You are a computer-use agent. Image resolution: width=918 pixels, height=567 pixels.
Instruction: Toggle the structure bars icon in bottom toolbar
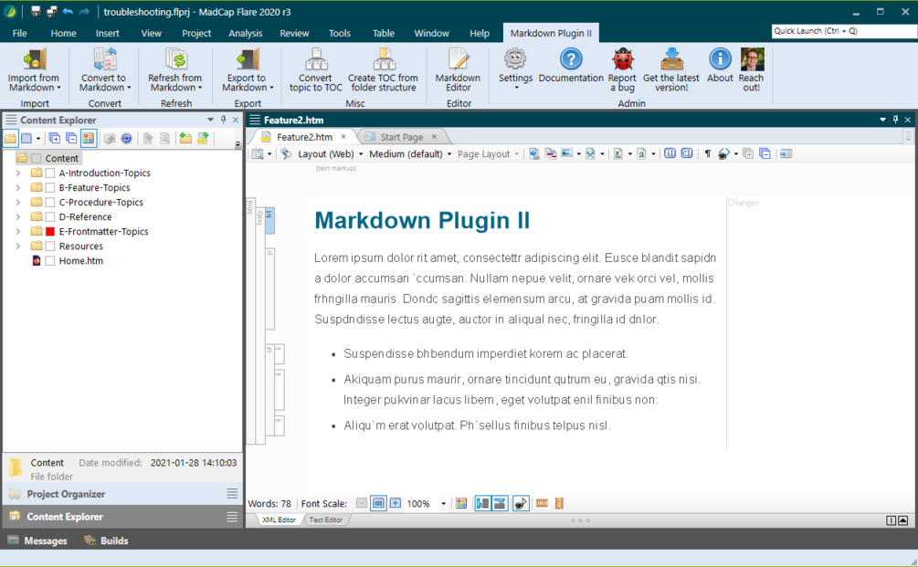(482, 503)
